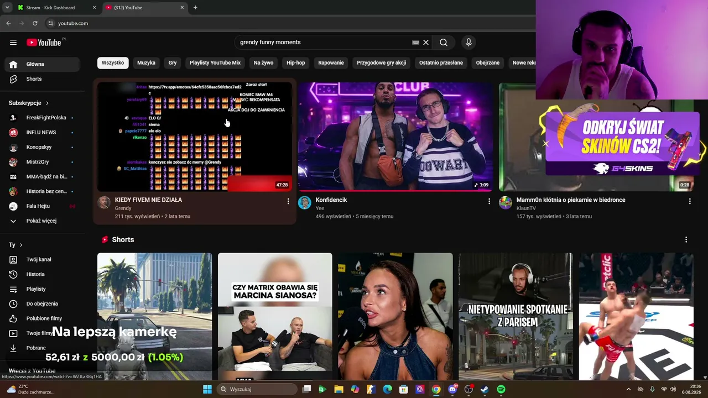Select the Ostatnio przesłane chip
The height and width of the screenshot is (398, 708).
pos(441,63)
